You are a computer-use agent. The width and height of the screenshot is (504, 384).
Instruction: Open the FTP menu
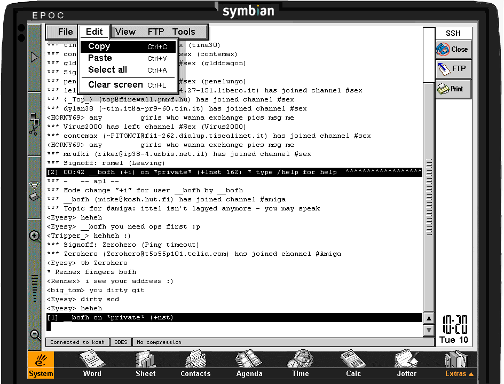tap(156, 32)
